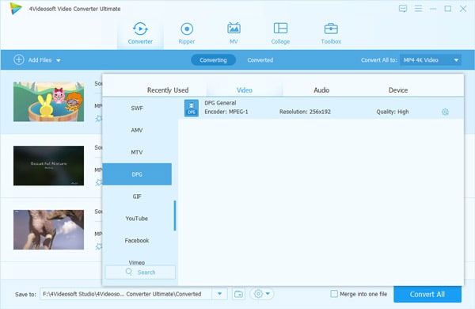Click the Save to path field
This screenshot has width=475, height=309.
coord(126,294)
